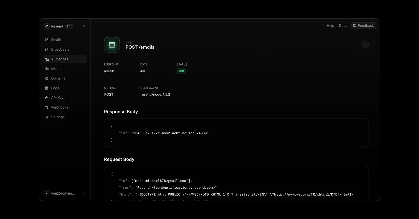This screenshot has width=419, height=219.
Task: Click the Pro plan badge
Action: [69, 26]
